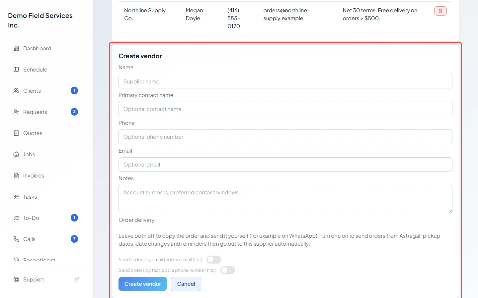Open the Dashboard menu item
The height and width of the screenshot is (298, 478).
(46, 48)
